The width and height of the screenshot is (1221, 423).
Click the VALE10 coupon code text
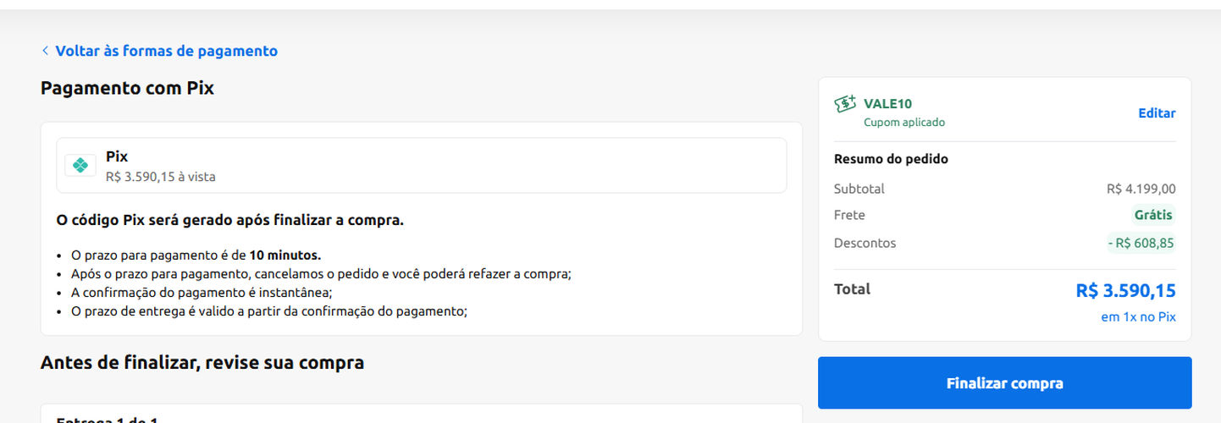(x=887, y=104)
